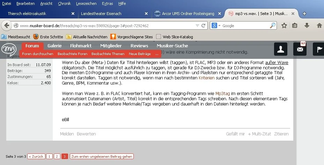Click the browser back arrow button

(x=6, y=25)
